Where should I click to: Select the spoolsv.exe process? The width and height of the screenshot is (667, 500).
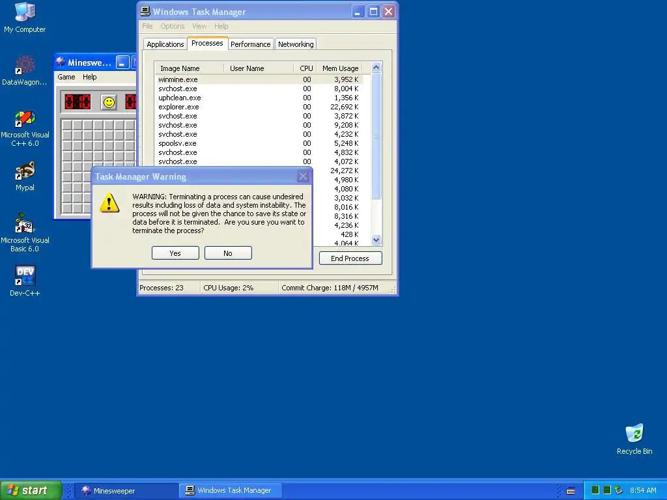(259, 143)
